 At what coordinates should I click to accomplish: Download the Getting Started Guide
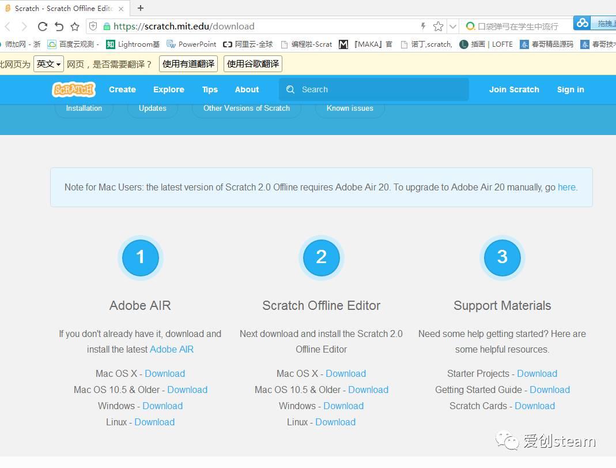click(x=550, y=390)
